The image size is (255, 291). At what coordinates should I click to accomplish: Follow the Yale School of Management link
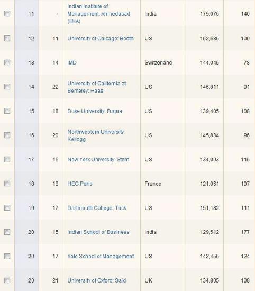point(101,257)
